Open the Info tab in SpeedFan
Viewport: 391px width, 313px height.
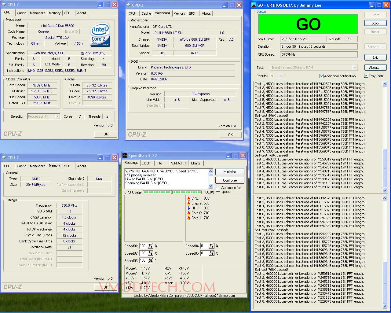click(x=159, y=163)
